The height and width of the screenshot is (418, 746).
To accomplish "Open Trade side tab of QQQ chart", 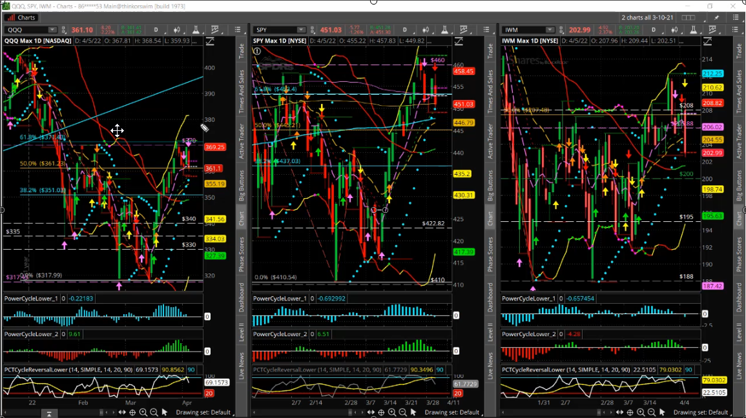I will (x=242, y=51).
